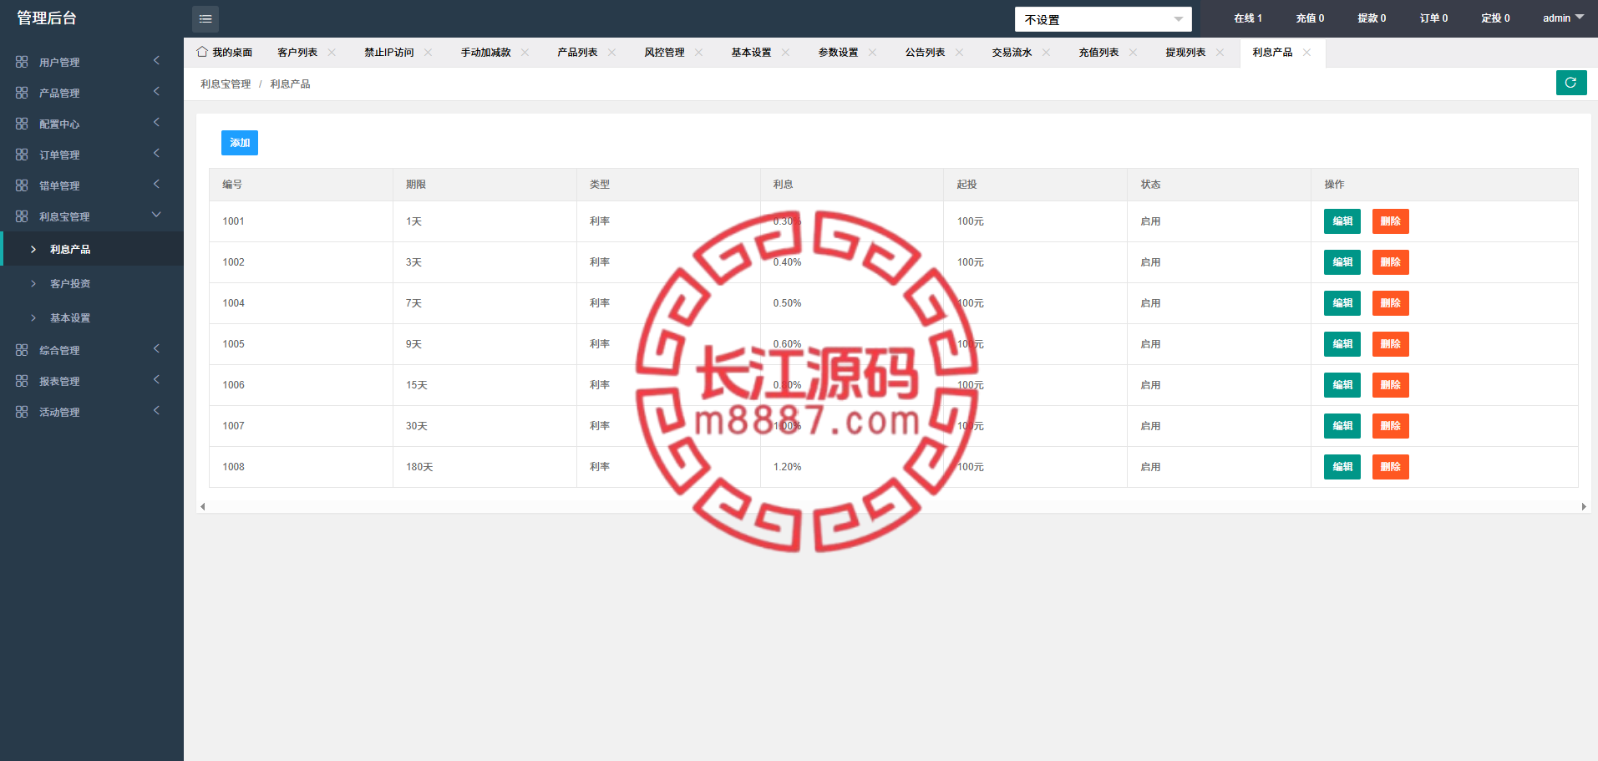The width and height of the screenshot is (1598, 761).
Task: Delete product 1007 row
Action: [x=1391, y=426]
